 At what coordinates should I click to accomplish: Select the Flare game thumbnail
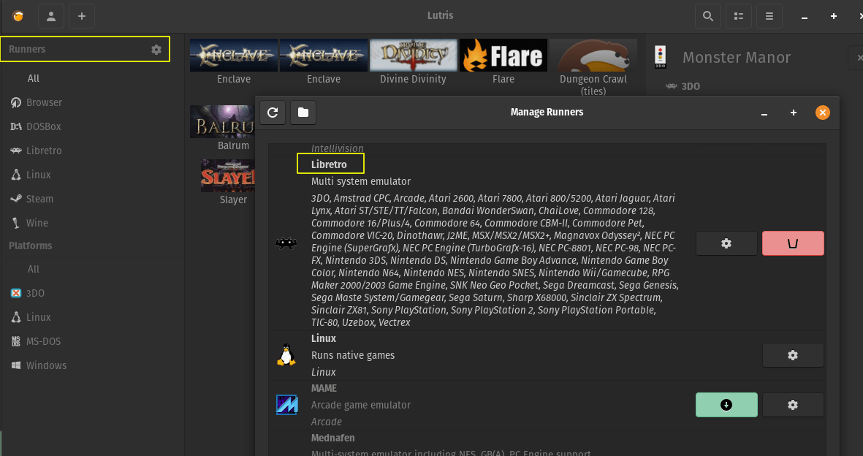[x=503, y=56]
